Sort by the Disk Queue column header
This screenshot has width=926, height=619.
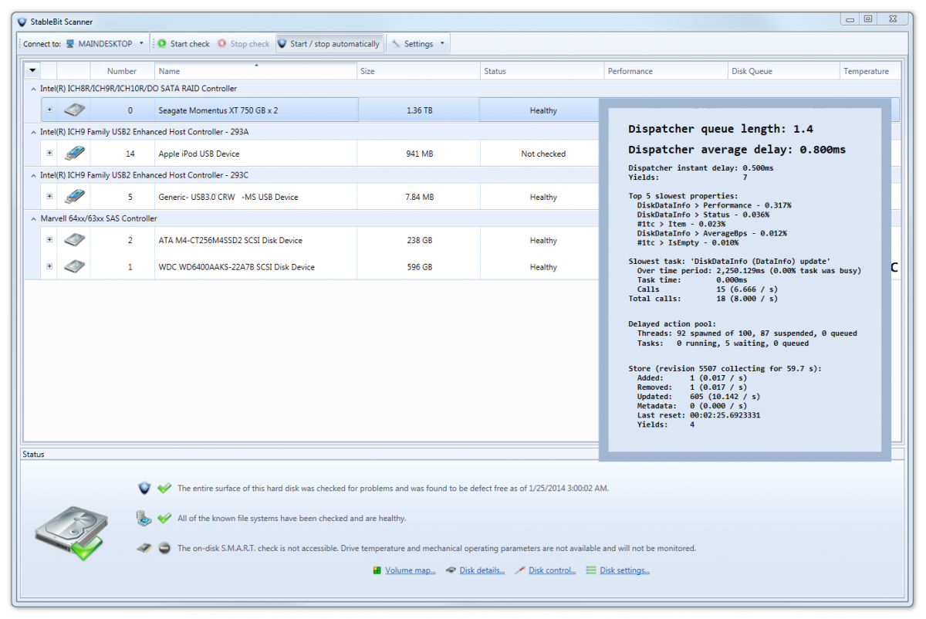(x=784, y=71)
